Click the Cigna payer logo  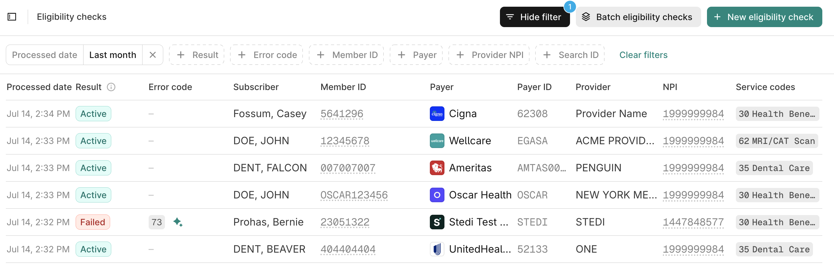click(437, 114)
